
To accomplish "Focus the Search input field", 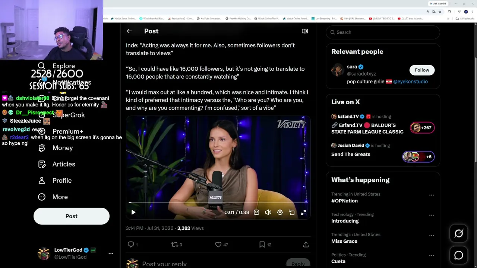I will [383, 32].
